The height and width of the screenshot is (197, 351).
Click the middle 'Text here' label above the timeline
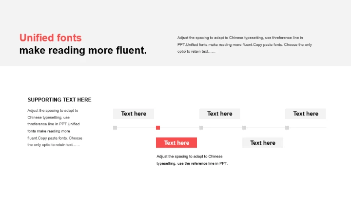click(x=219, y=114)
